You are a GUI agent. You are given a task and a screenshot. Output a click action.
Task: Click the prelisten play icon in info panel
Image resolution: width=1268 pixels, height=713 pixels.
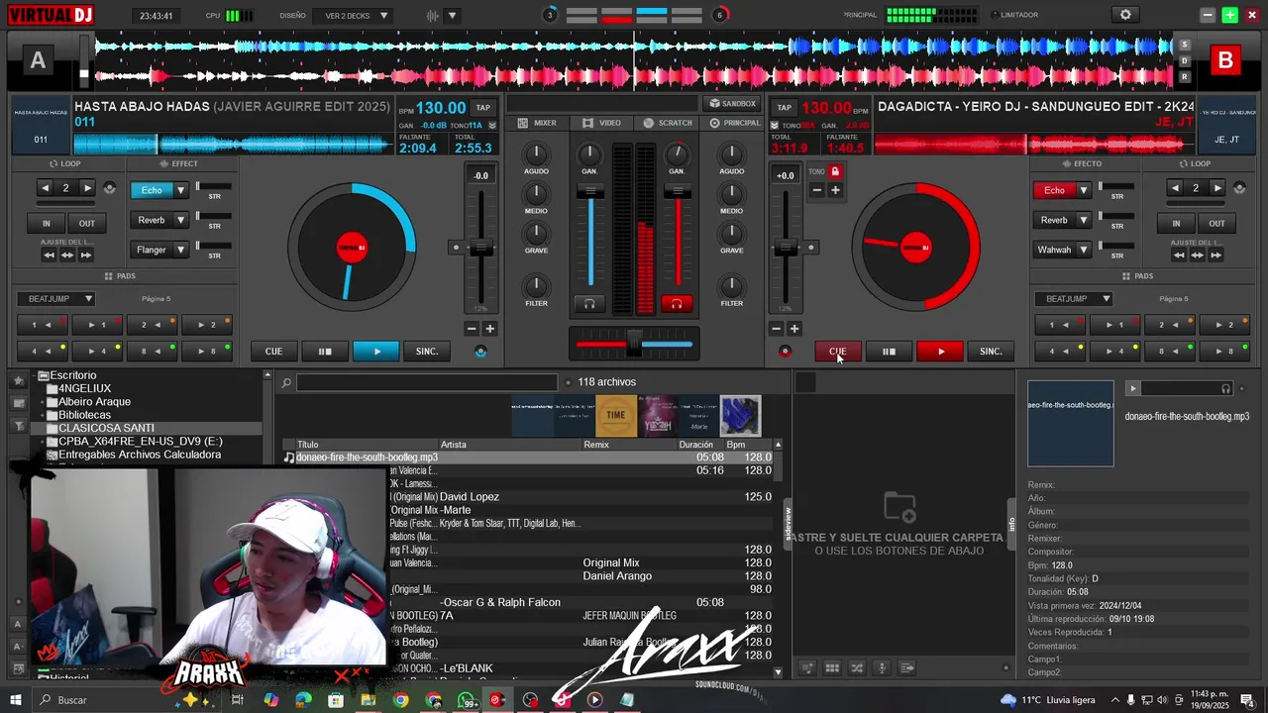[1133, 388]
